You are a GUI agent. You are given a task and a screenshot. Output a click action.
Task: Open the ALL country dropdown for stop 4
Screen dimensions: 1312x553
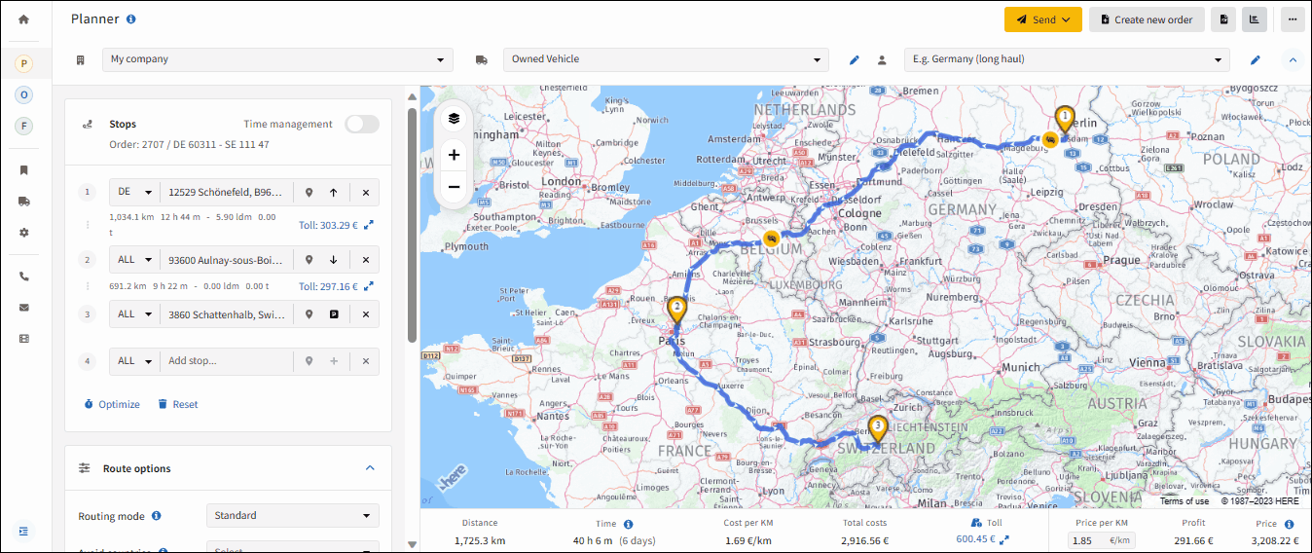click(134, 361)
